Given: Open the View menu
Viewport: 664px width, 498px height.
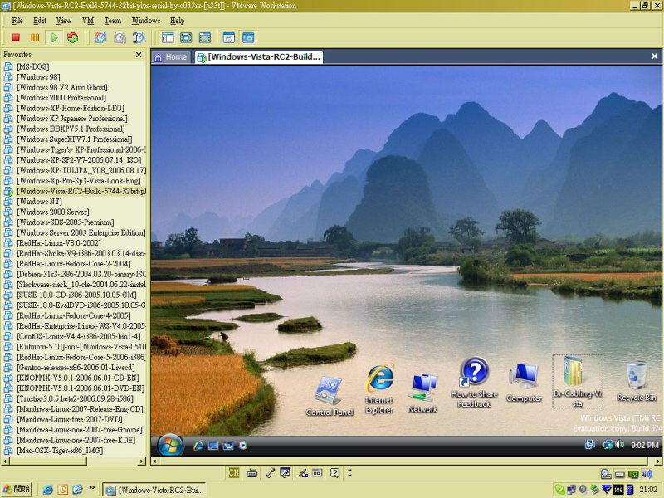Looking at the screenshot, I should (x=64, y=21).
